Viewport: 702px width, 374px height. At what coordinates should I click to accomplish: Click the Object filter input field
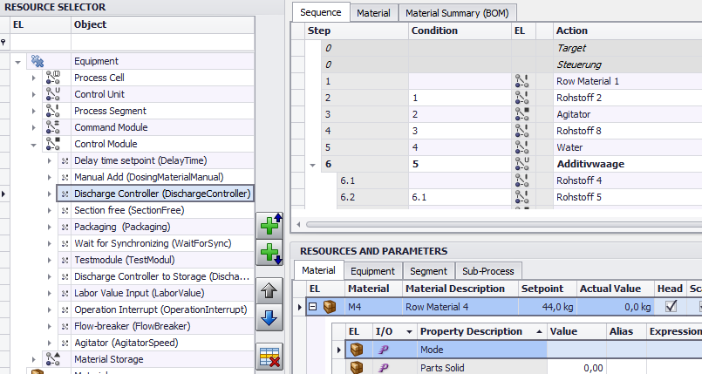(162, 43)
